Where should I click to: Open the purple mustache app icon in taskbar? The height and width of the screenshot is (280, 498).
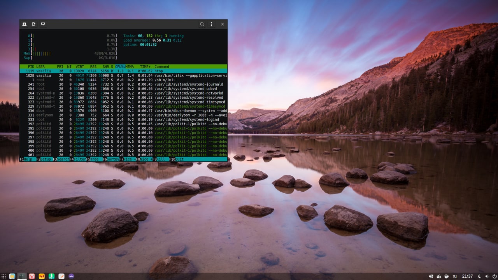pos(71,276)
